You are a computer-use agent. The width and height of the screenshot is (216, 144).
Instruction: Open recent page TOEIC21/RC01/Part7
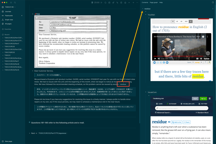click(12, 61)
